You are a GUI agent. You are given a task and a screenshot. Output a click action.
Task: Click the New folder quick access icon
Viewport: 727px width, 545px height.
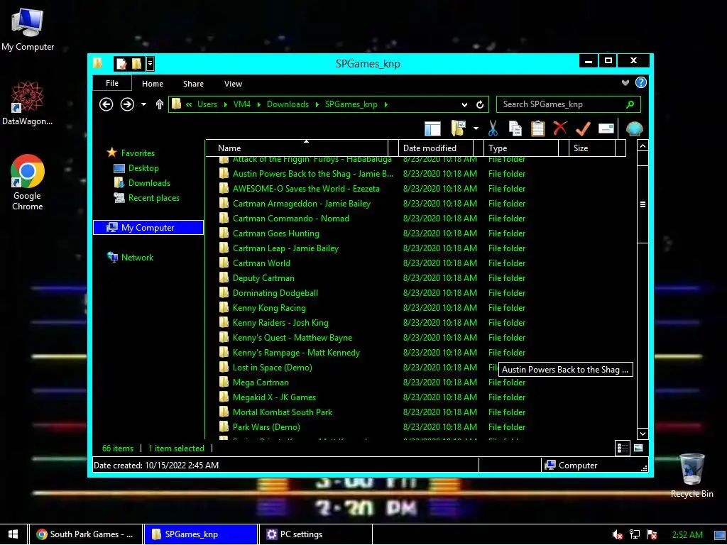click(x=136, y=63)
